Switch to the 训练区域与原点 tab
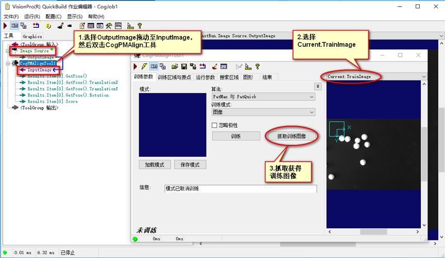Viewport: 445px width, 258px height. (174, 77)
